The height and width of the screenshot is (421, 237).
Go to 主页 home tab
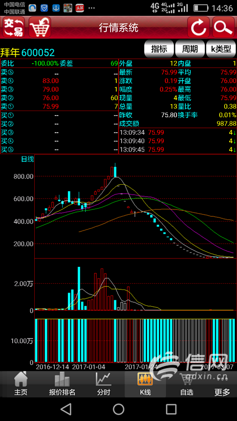(x=21, y=384)
